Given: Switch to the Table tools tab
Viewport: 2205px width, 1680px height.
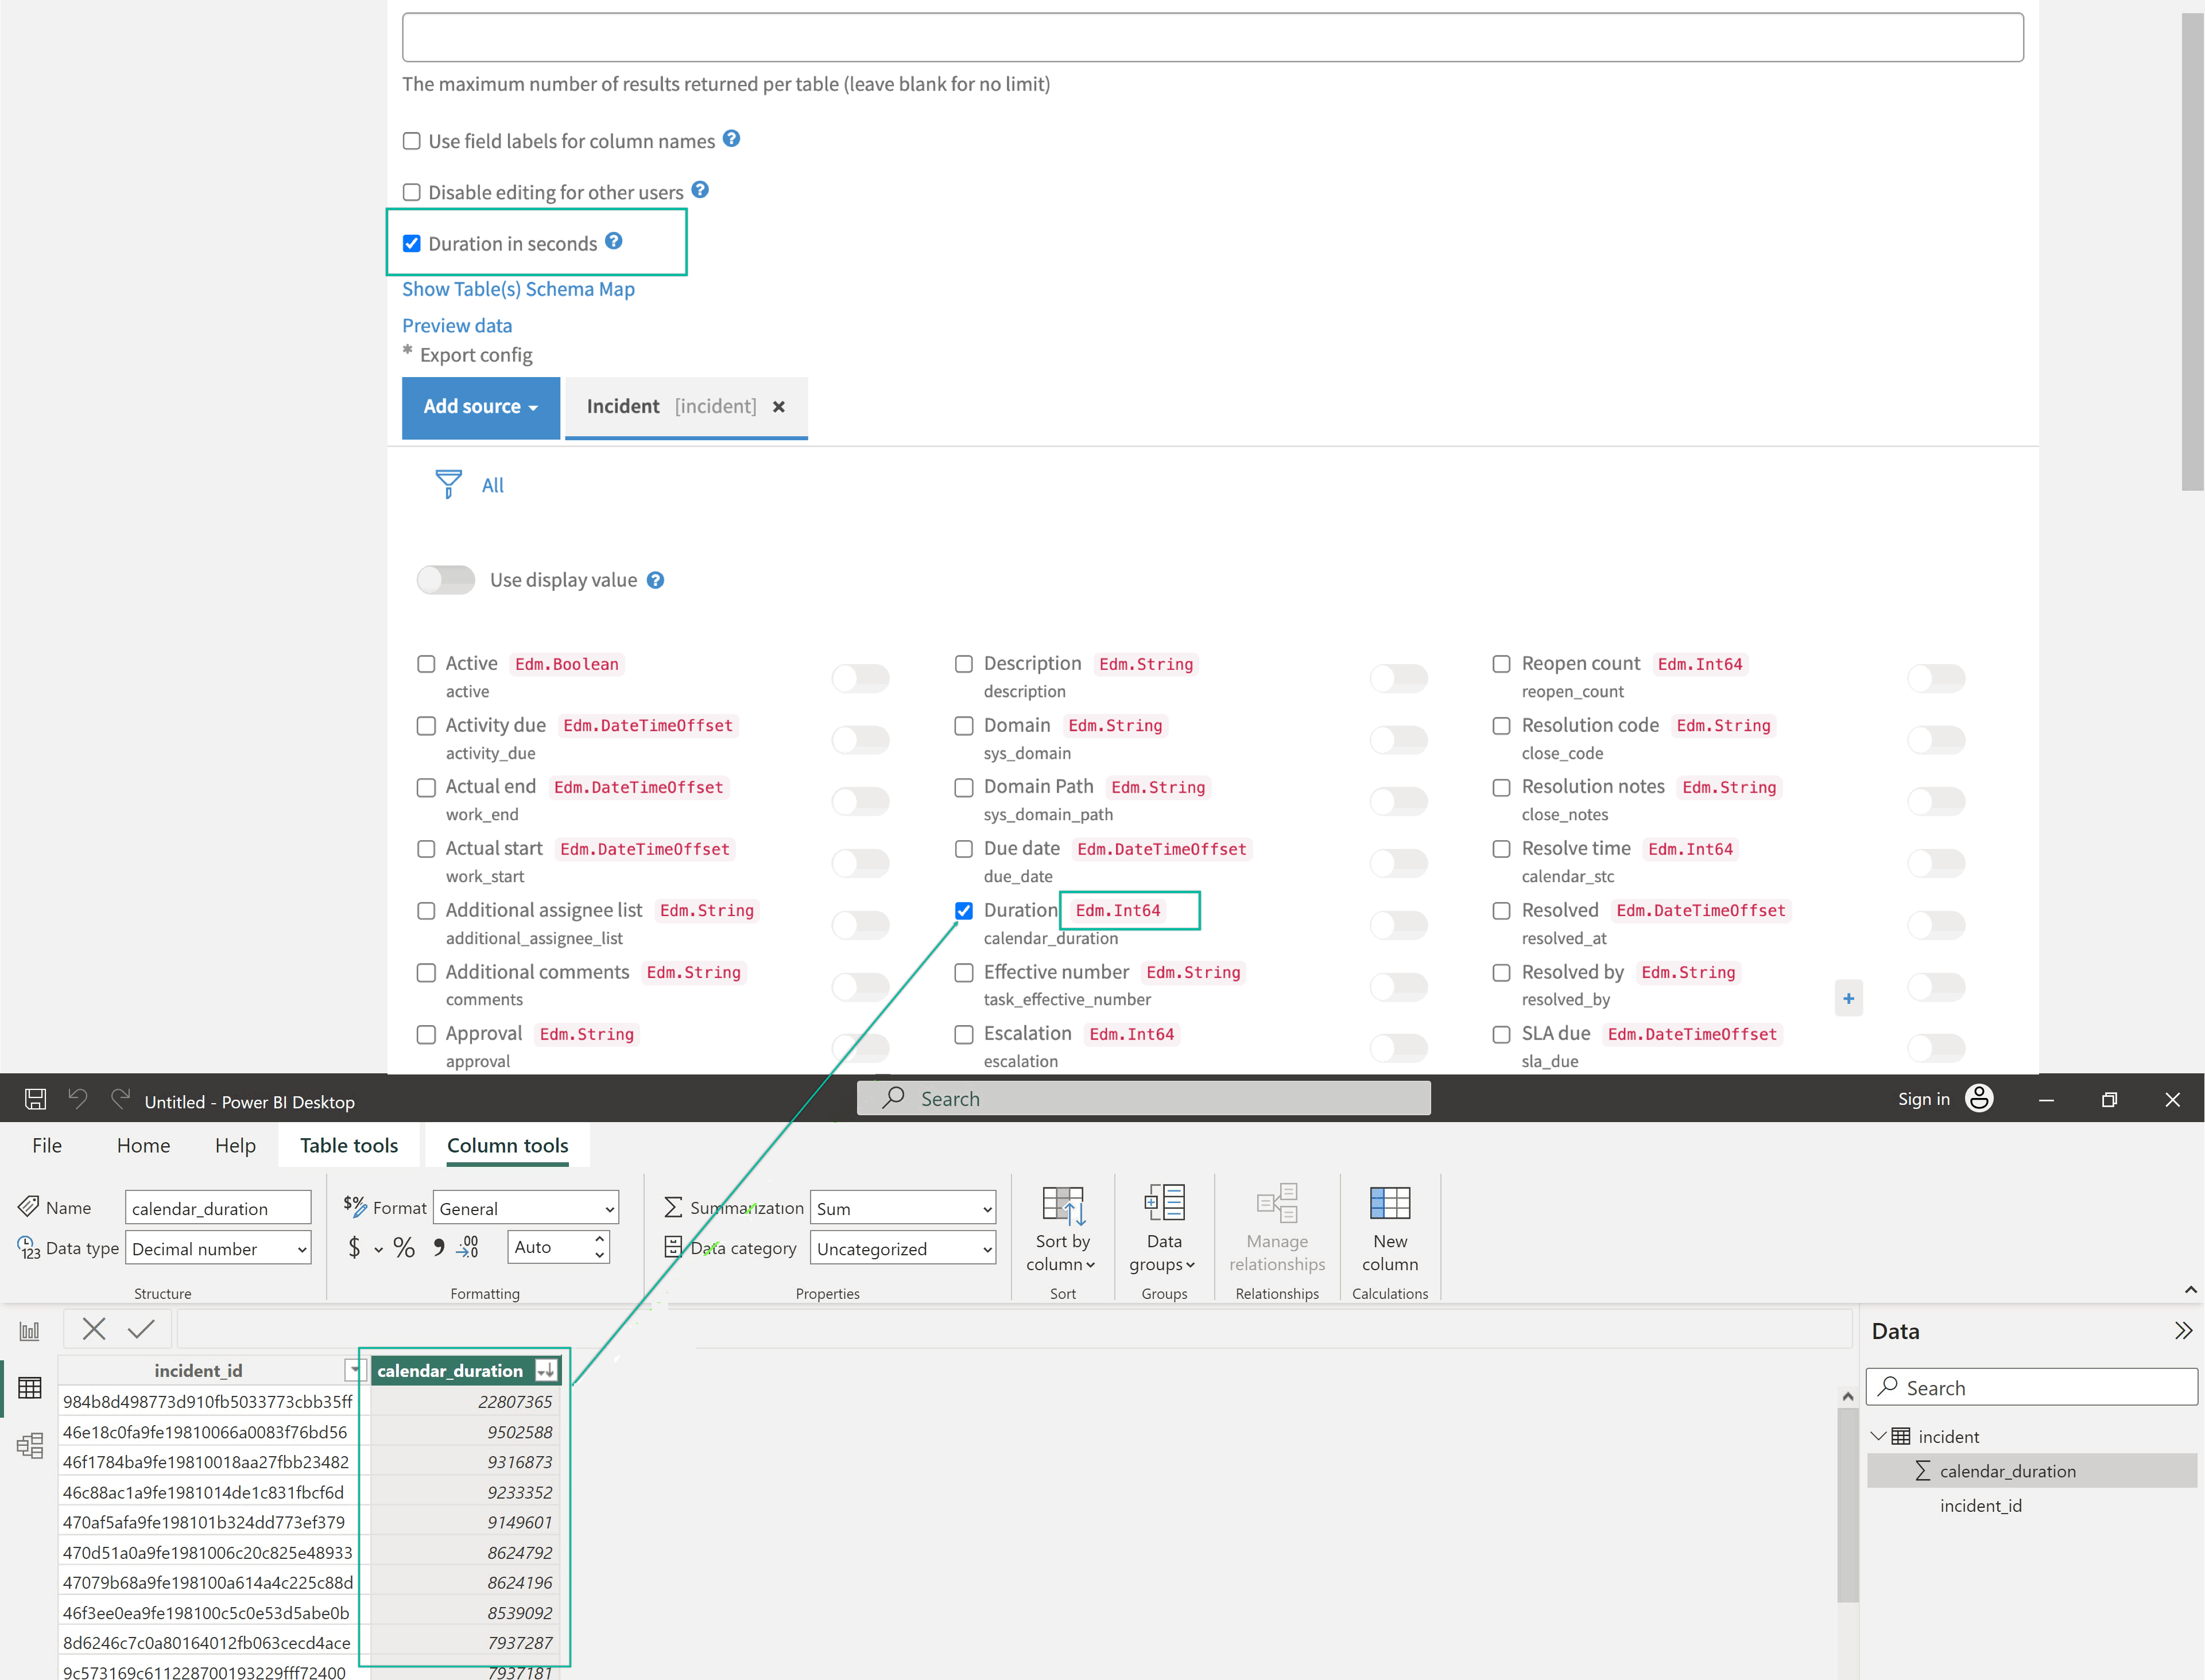Looking at the screenshot, I should [348, 1145].
